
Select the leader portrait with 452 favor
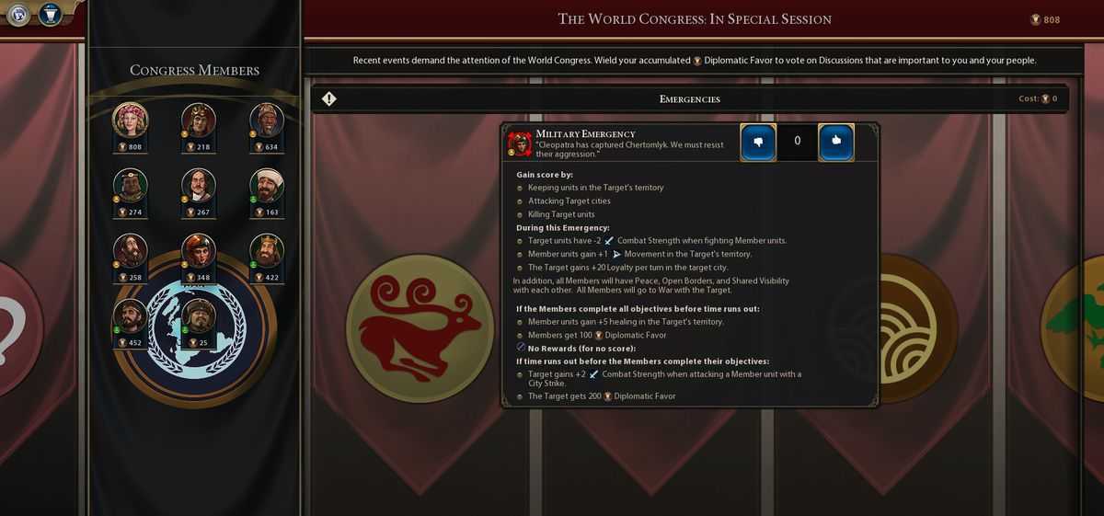point(130,315)
